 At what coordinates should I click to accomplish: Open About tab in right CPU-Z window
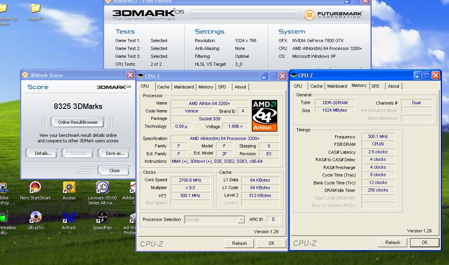point(394,86)
